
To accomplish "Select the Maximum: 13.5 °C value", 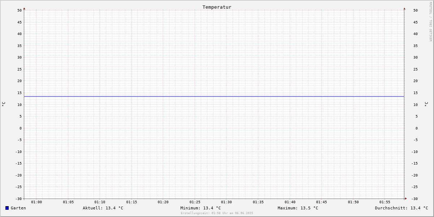I will pos(298,208).
